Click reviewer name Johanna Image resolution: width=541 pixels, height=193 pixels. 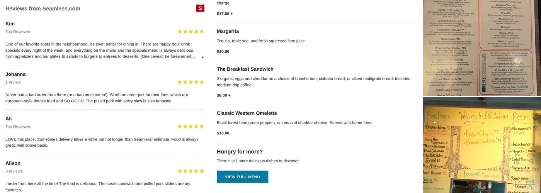click(15, 74)
